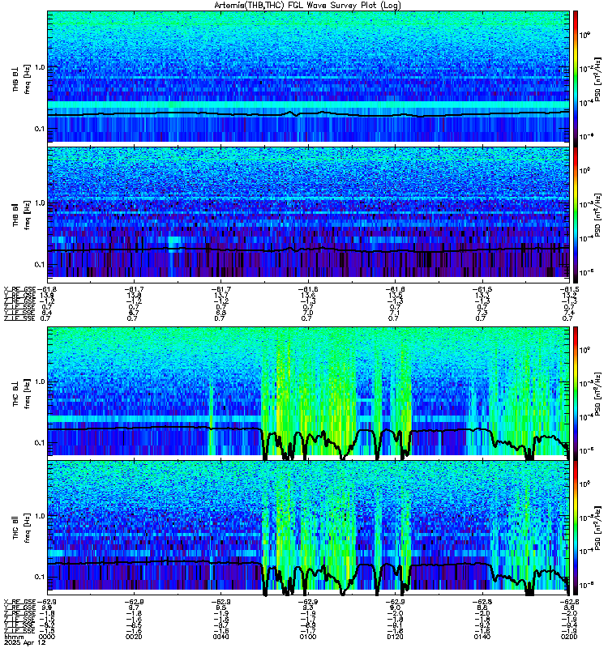Click the '0000' time axis label
Screen dimensions: 608x648
point(47,637)
